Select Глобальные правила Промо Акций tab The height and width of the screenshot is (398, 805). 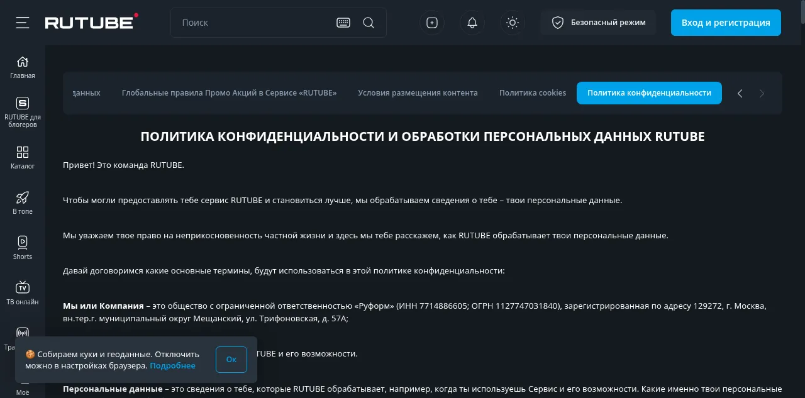coord(229,93)
